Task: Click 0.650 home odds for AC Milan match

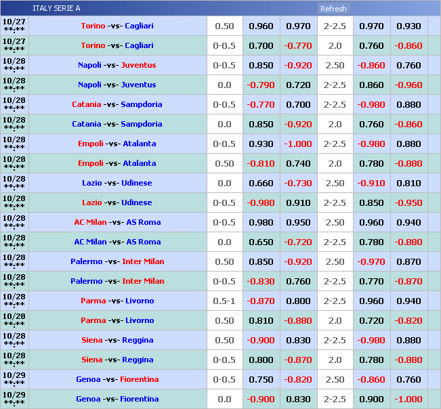Action: pos(261,242)
